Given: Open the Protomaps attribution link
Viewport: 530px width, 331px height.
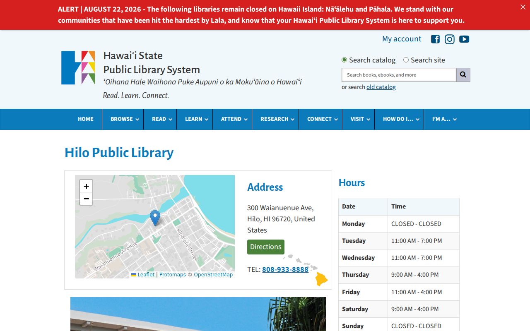Looking at the screenshot, I should (x=173, y=275).
